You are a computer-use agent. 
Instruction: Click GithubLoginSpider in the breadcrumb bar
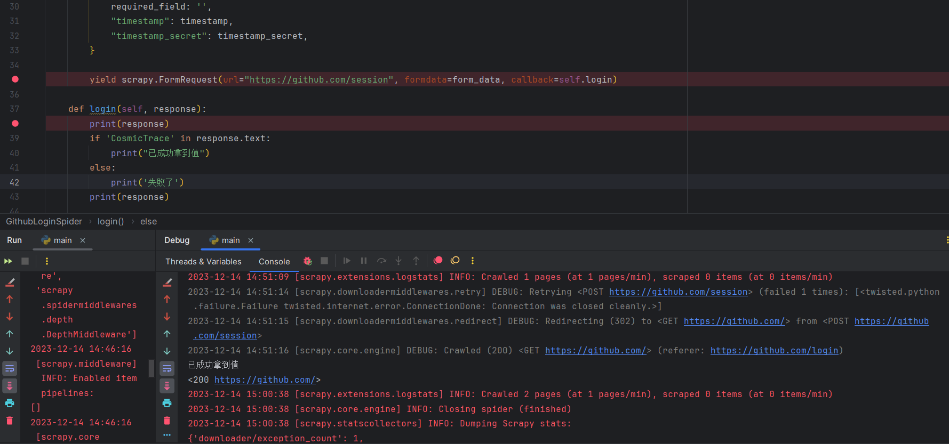pyautogui.click(x=44, y=222)
